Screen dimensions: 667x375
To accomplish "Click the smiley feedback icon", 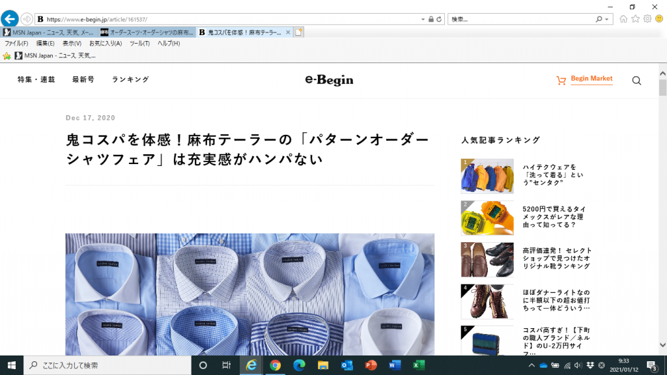I will tap(659, 19).
